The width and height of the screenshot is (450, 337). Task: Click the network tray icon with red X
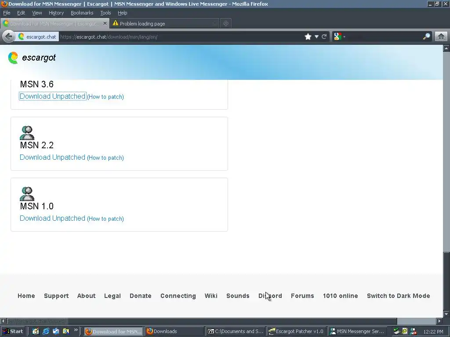click(x=413, y=331)
